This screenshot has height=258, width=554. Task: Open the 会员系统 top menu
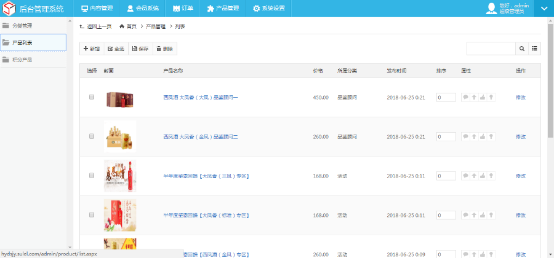tap(143, 9)
